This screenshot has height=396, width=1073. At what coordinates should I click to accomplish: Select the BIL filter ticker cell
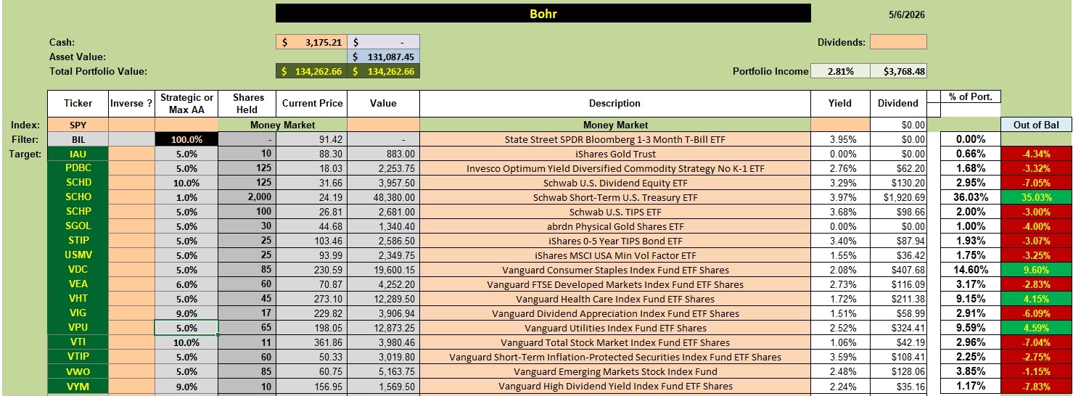click(78, 139)
